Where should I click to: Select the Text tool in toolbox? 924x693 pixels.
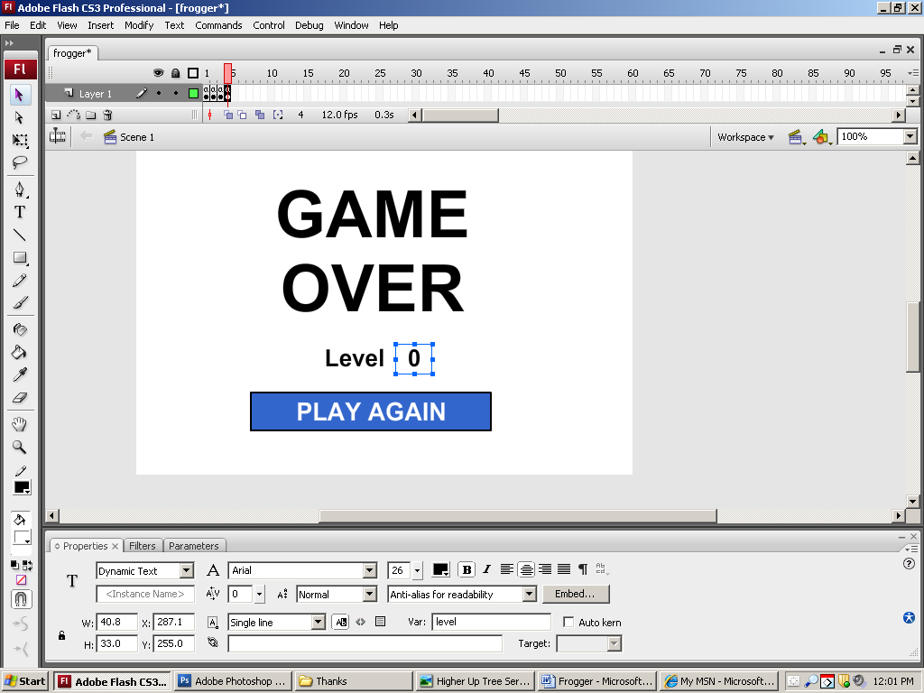(x=19, y=212)
